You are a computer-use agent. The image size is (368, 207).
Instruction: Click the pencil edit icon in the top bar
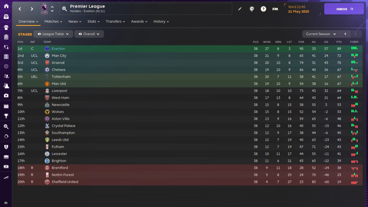(240, 9)
